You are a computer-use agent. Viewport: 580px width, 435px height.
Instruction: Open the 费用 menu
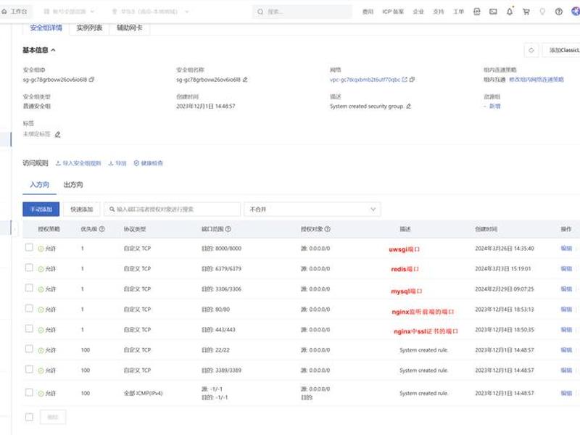(x=368, y=12)
